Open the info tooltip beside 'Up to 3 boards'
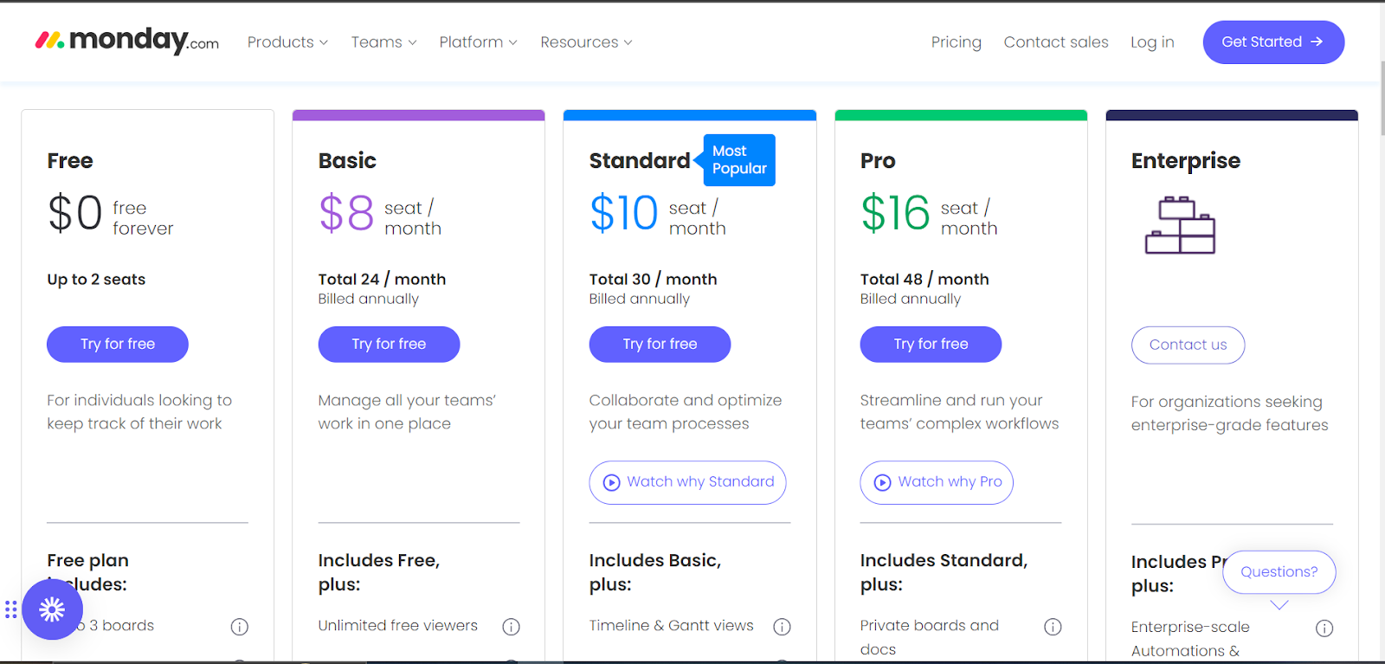The height and width of the screenshot is (664, 1385). 240,626
